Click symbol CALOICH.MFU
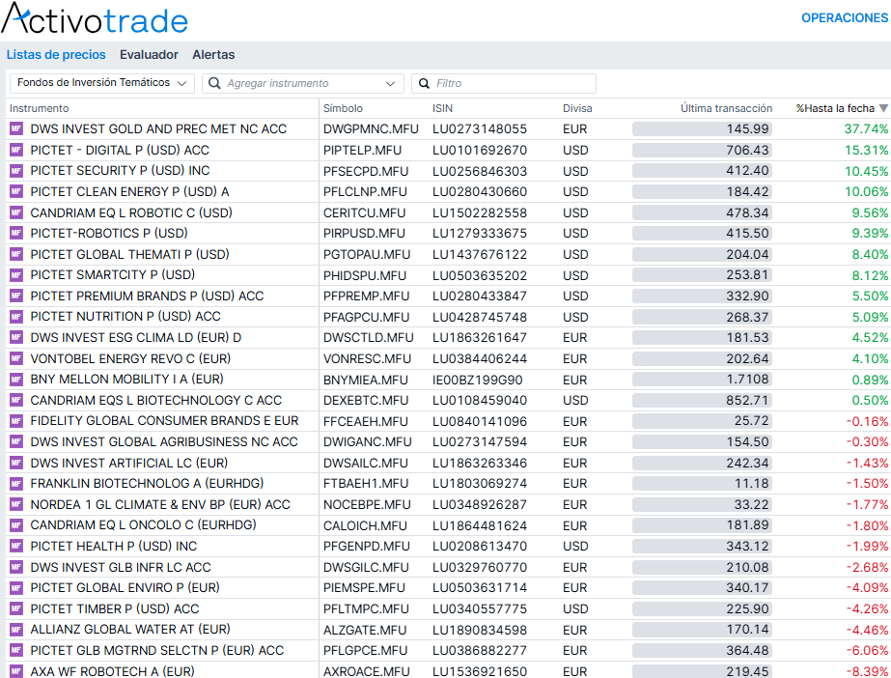Image resolution: width=891 pixels, height=678 pixels. pyautogui.click(x=366, y=525)
